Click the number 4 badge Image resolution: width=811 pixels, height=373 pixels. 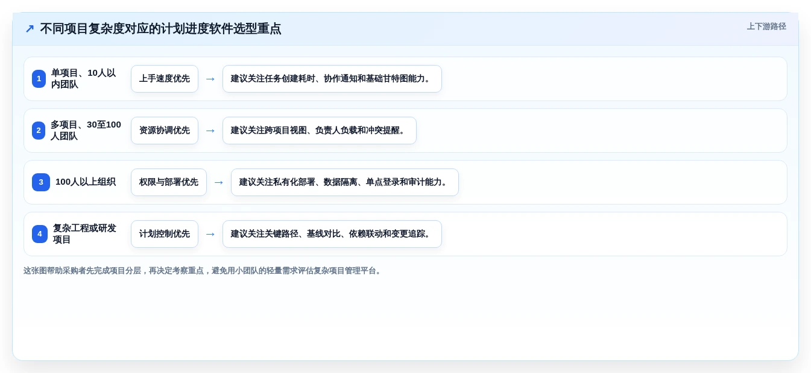(40, 234)
